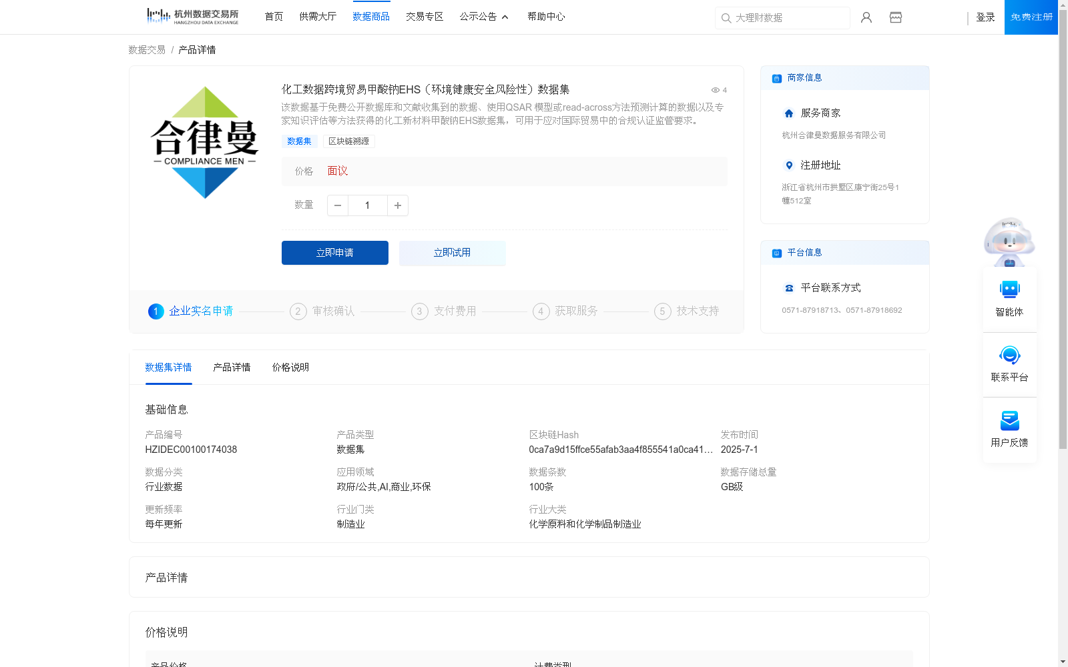Click the 区块链溯源 tag
The width and height of the screenshot is (1068, 667).
[x=348, y=141]
